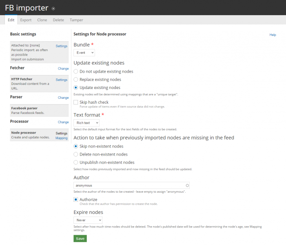This screenshot has width=286, height=245.
Task: Click inside the Author text field
Action: click(x=131, y=185)
